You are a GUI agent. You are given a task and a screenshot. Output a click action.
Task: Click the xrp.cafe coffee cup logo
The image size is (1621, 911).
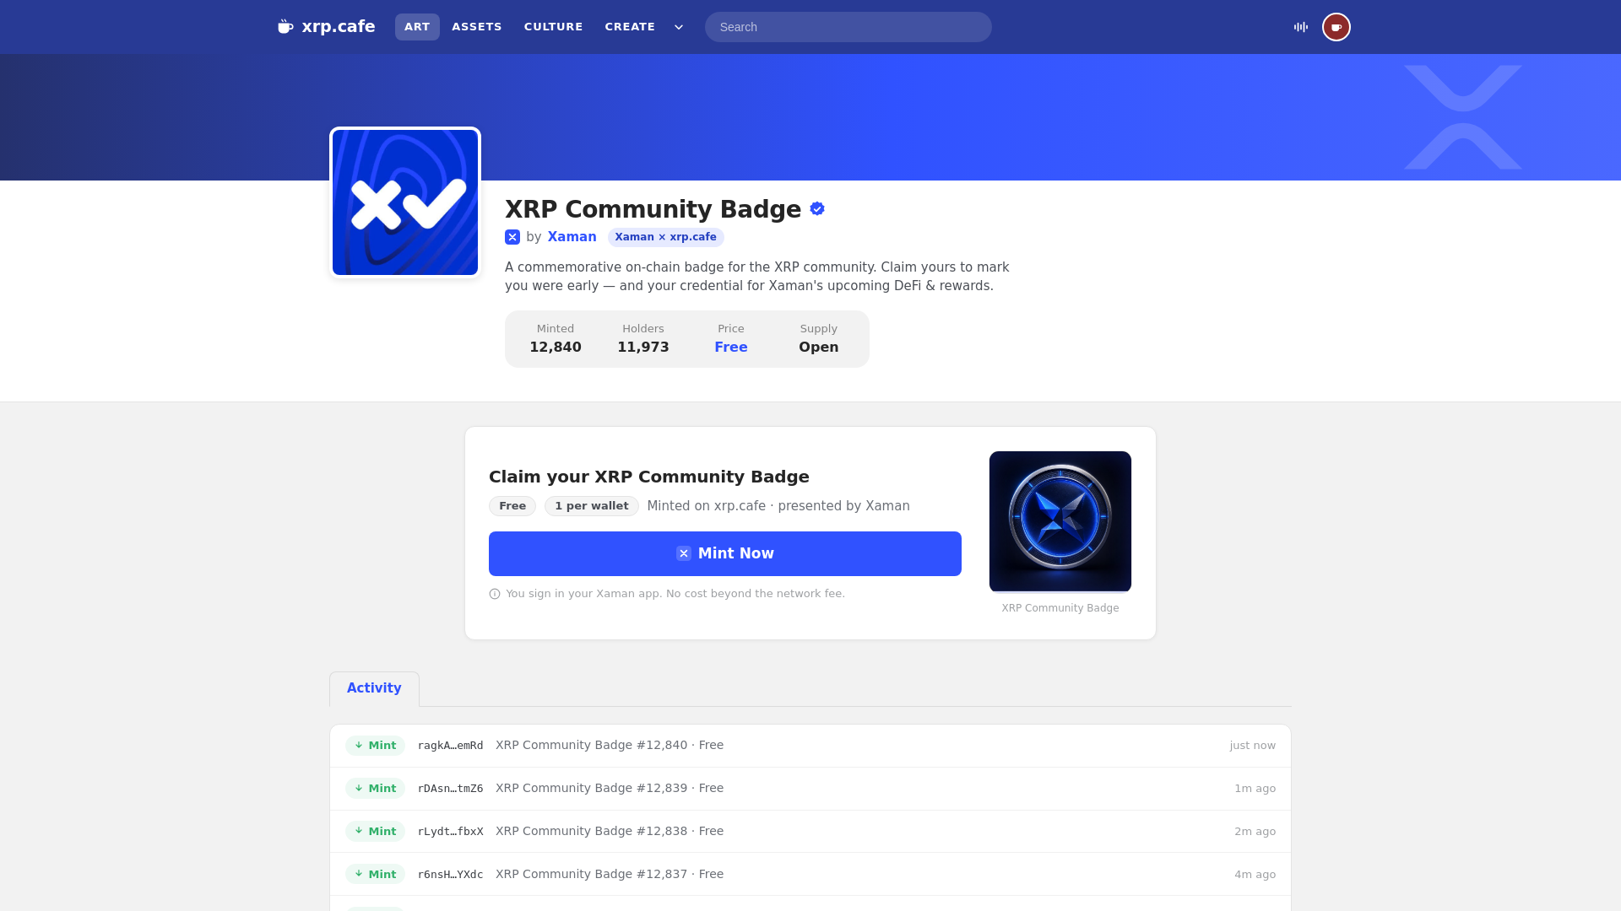[285, 27]
